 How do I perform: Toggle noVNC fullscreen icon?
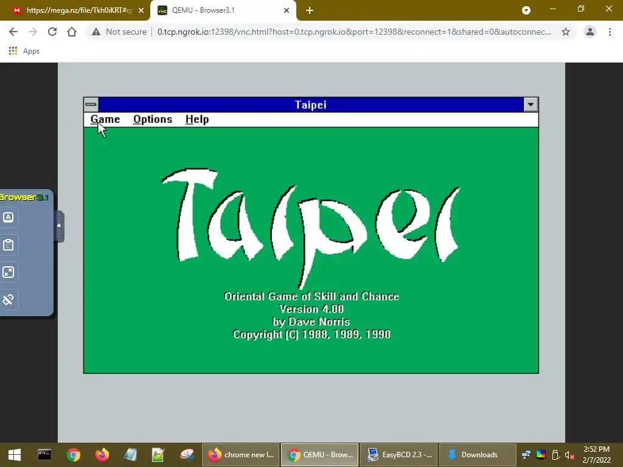[9, 272]
